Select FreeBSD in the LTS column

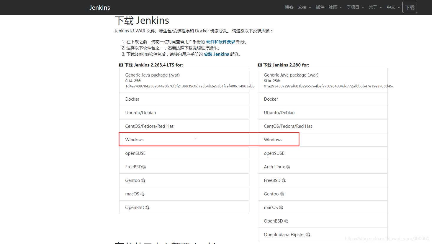click(x=184, y=167)
